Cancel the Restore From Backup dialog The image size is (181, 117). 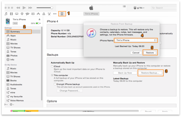click(x=136, y=53)
